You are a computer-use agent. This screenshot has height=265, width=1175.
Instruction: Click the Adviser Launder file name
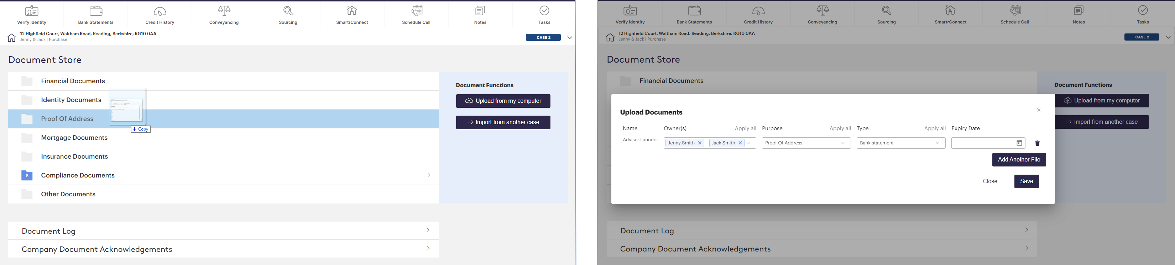point(641,140)
